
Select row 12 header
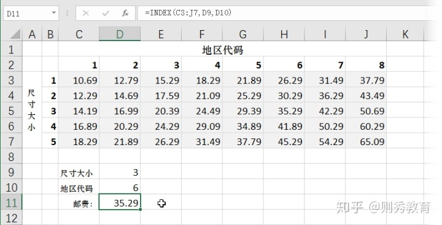[x=12, y=218]
